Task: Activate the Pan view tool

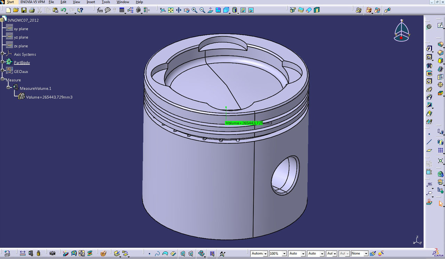Action: [178, 10]
